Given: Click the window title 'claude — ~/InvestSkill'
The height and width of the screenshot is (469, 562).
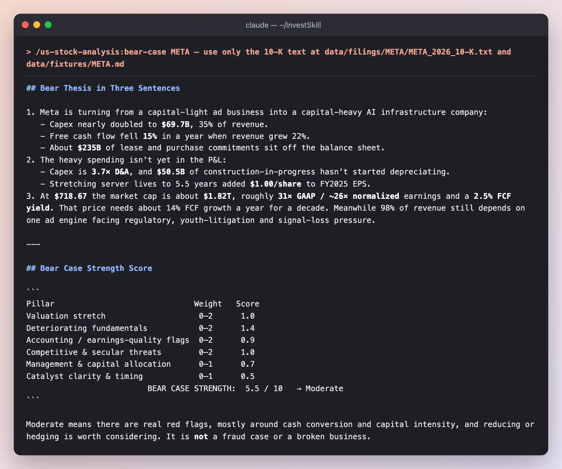Looking at the screenshot, I should (x=283, y=25).
